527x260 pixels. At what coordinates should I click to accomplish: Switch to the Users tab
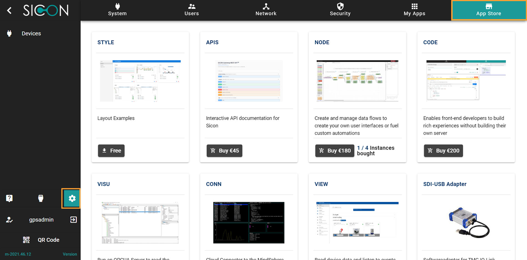coord(192,10)
